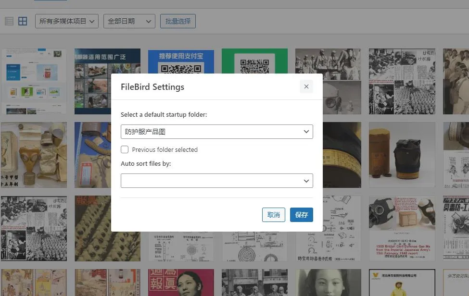Select the 1938 British Civil Defense thumbnail
Image resolution: width=469 pixels, height=296 pixels.
tap(402, 229)
